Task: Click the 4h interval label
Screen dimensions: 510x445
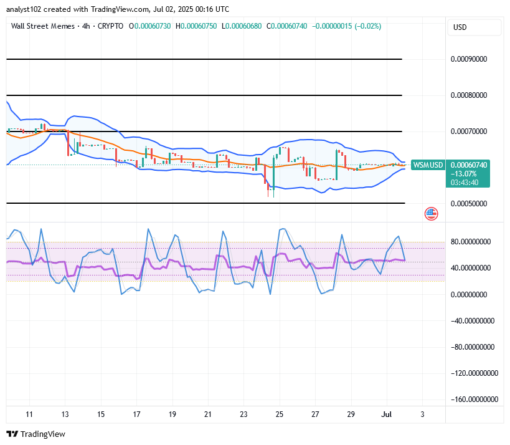Action: point(86,26)
